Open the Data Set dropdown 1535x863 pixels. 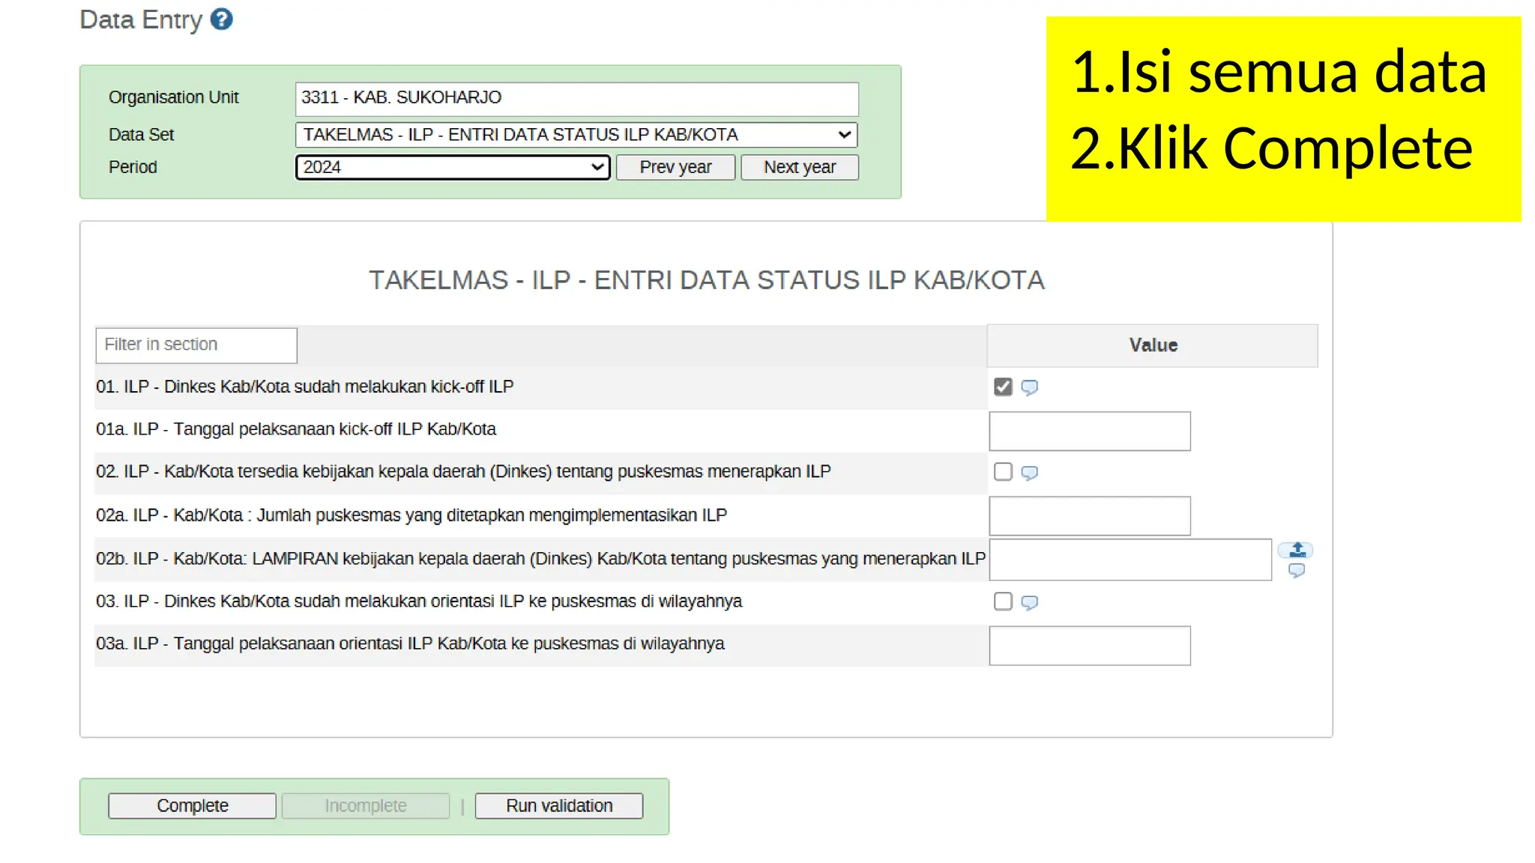[x=576, y=135]
